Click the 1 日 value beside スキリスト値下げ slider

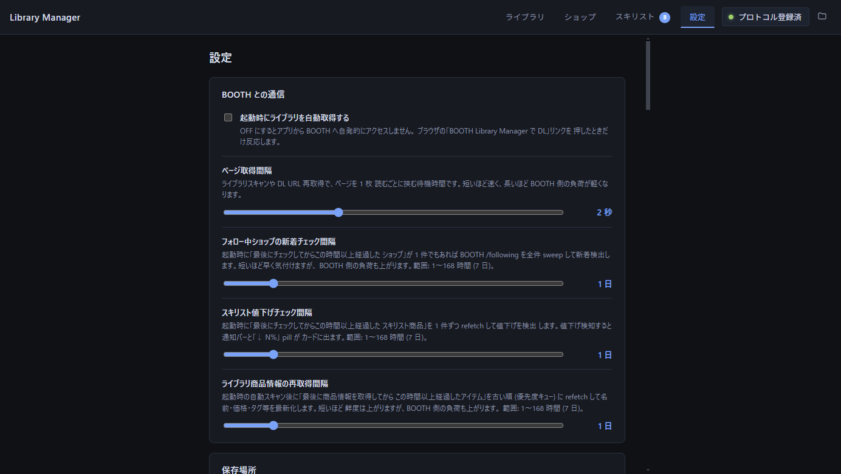605,354
